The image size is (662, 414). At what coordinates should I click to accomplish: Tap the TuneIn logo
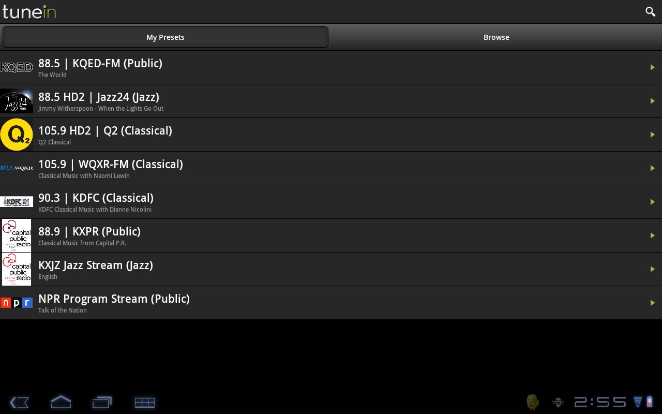click(29, 12)
